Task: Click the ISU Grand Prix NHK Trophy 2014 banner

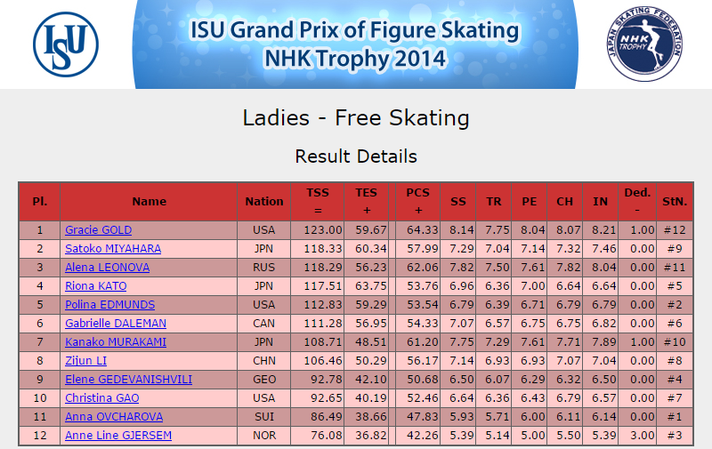Action: point(355,44)
